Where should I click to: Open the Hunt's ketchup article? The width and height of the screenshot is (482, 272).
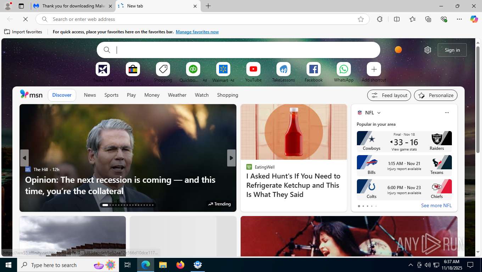pos(293,185)
